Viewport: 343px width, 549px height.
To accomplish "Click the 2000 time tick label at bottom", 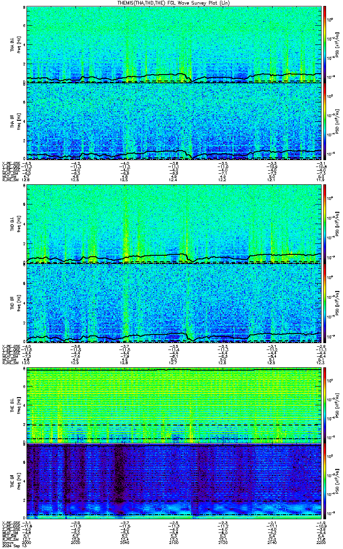I will pyautogui.click(x=27, y=543).
